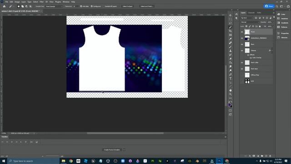Toggle the Sample All Layers checkbox
Screen dimensions: 291x164
[x=104, y=6]
